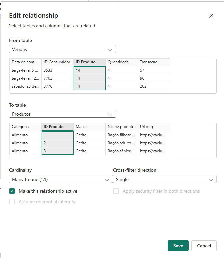Click the terça-feira, 12... date cell
The height and width of the screenshot is (258, 224).
[26, 78]
